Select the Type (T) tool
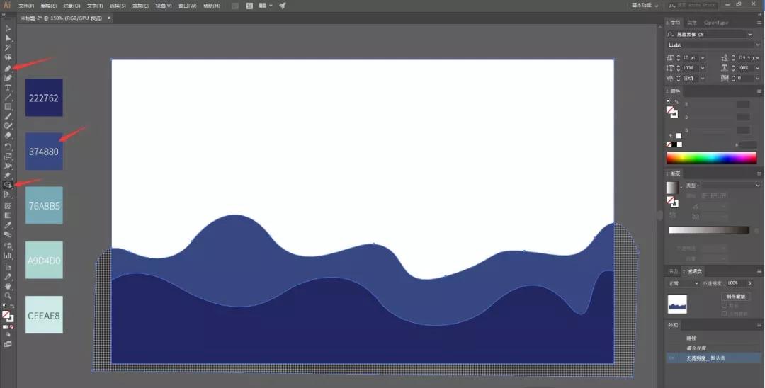This screenshot has height=388, width=765. tap(8, 88)
